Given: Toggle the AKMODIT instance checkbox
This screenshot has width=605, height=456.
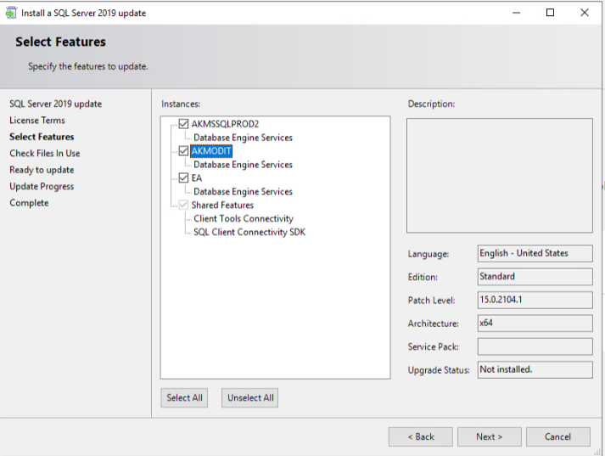Looking at the screenshot, I should click(x=183, y=151).
